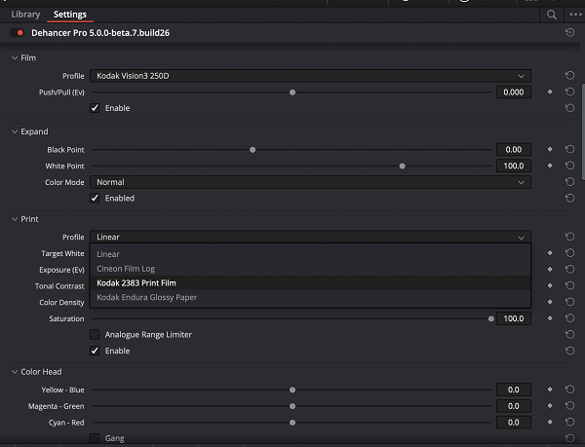Add keyframe for Cyan - Red
The width and height of the screenshot is (585, 447).
pyautogui.click(x=550, y=422)
